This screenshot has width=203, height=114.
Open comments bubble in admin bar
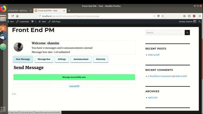pos(34,22)
